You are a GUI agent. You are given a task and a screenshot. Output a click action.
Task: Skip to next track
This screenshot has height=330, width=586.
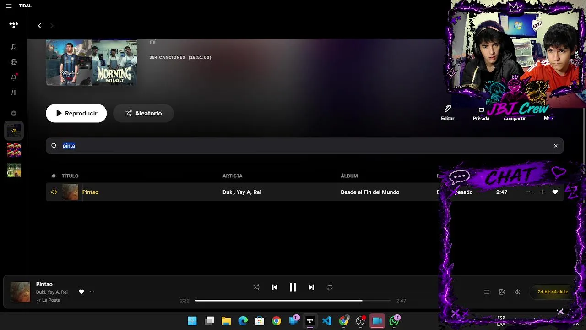pyautogui.click(x=311, y=287)
